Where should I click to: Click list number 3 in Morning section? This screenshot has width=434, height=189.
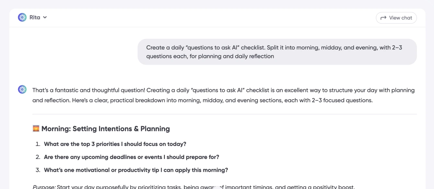coord(38,170)
